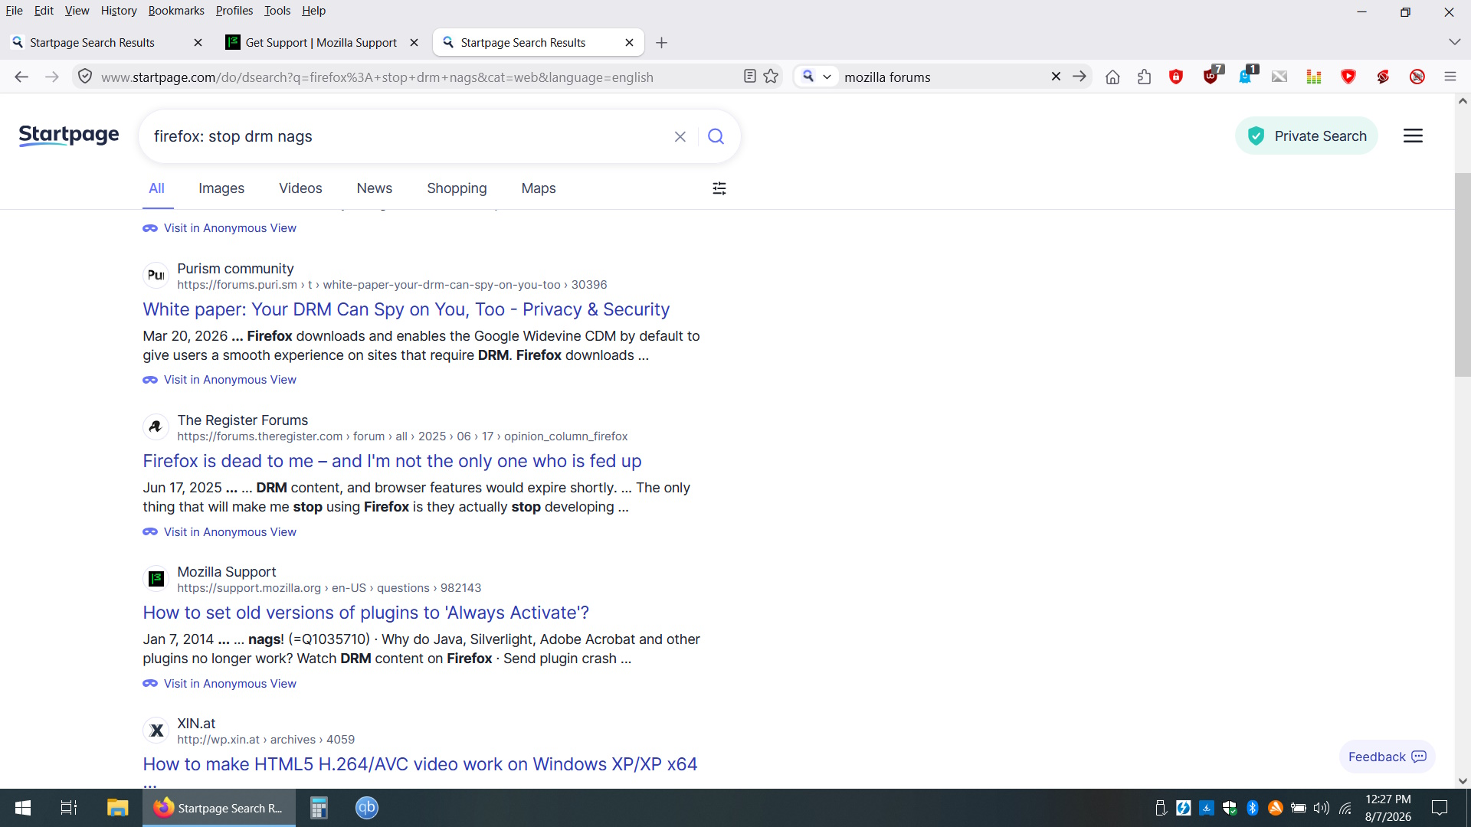Click the Private Search button
This screenshot has height=827, width=1471.
coord(1306,136)
